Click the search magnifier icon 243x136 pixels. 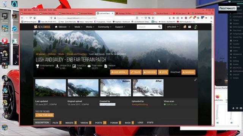point(159,27)
